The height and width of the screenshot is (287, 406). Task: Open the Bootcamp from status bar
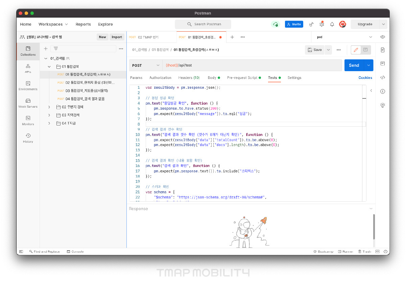323,252
